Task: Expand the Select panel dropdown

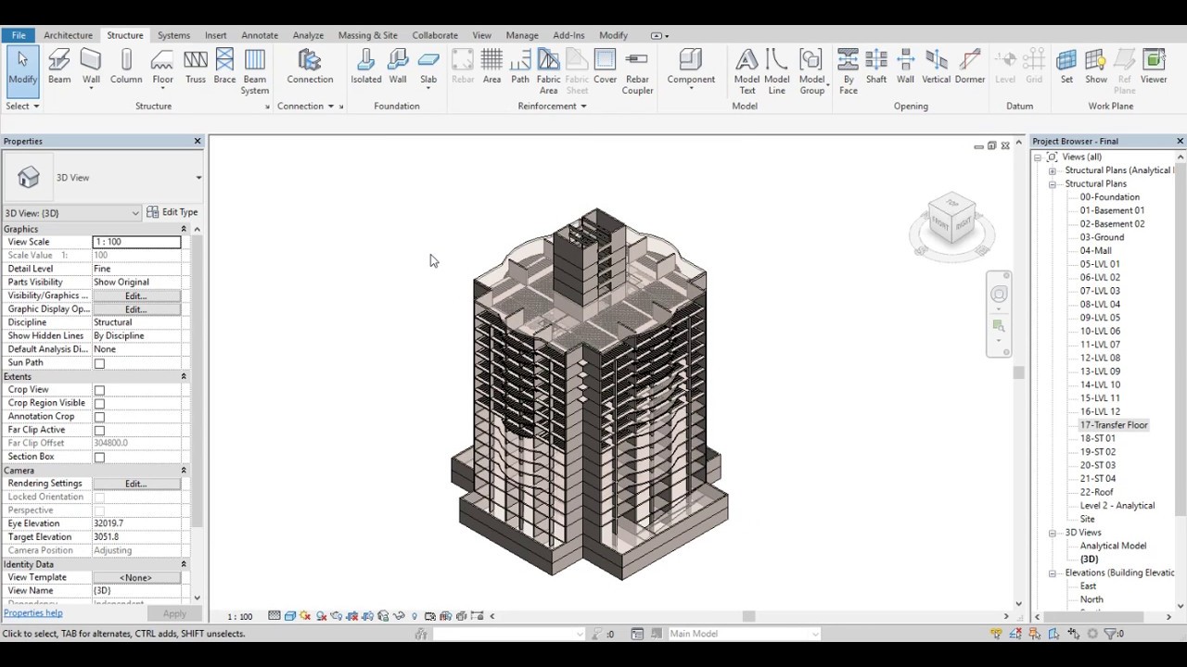Action: pos(22,106)
